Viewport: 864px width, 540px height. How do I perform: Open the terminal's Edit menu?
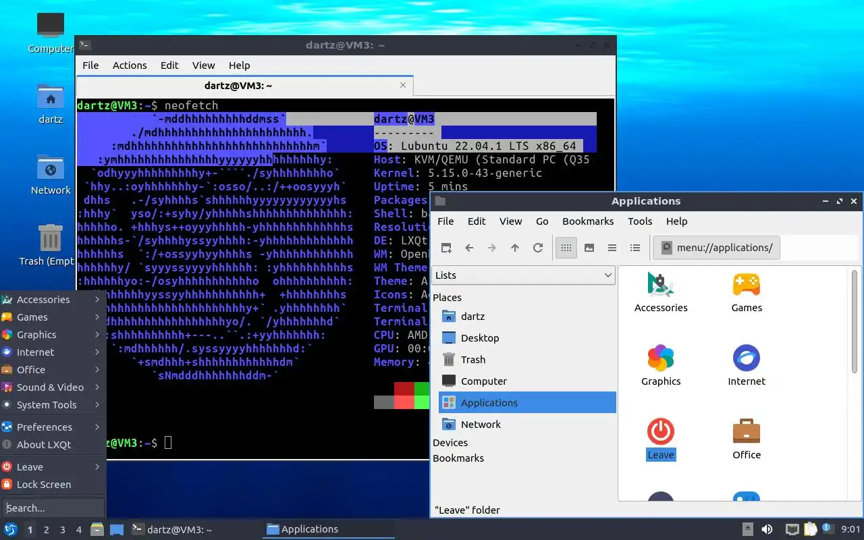pyautogui.click(x=169, y=65)
